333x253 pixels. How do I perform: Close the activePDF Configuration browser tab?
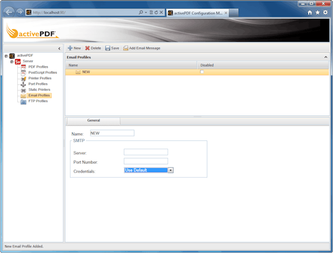pos(226,13)
